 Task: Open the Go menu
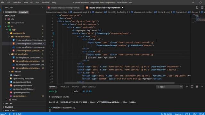[32, 3]
